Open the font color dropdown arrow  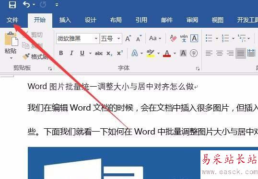coord(175,53)
